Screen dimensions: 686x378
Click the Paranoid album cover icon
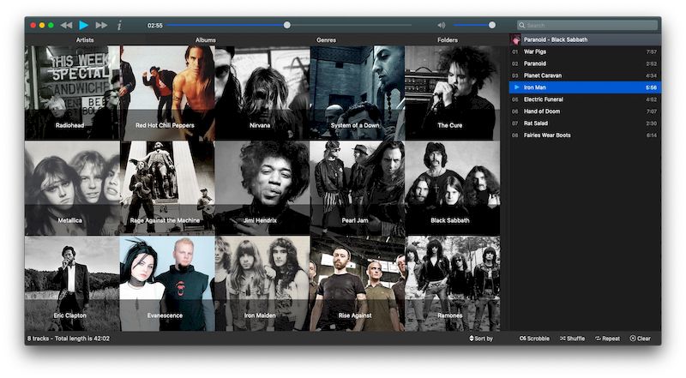click(516, 39)
